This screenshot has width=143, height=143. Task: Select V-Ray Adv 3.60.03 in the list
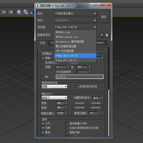(x=75, y=56)
